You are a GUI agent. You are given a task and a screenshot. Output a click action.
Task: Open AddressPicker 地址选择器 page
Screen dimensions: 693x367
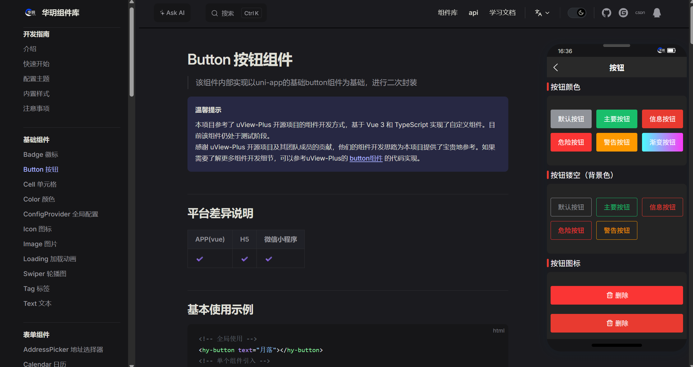point(63,349)
